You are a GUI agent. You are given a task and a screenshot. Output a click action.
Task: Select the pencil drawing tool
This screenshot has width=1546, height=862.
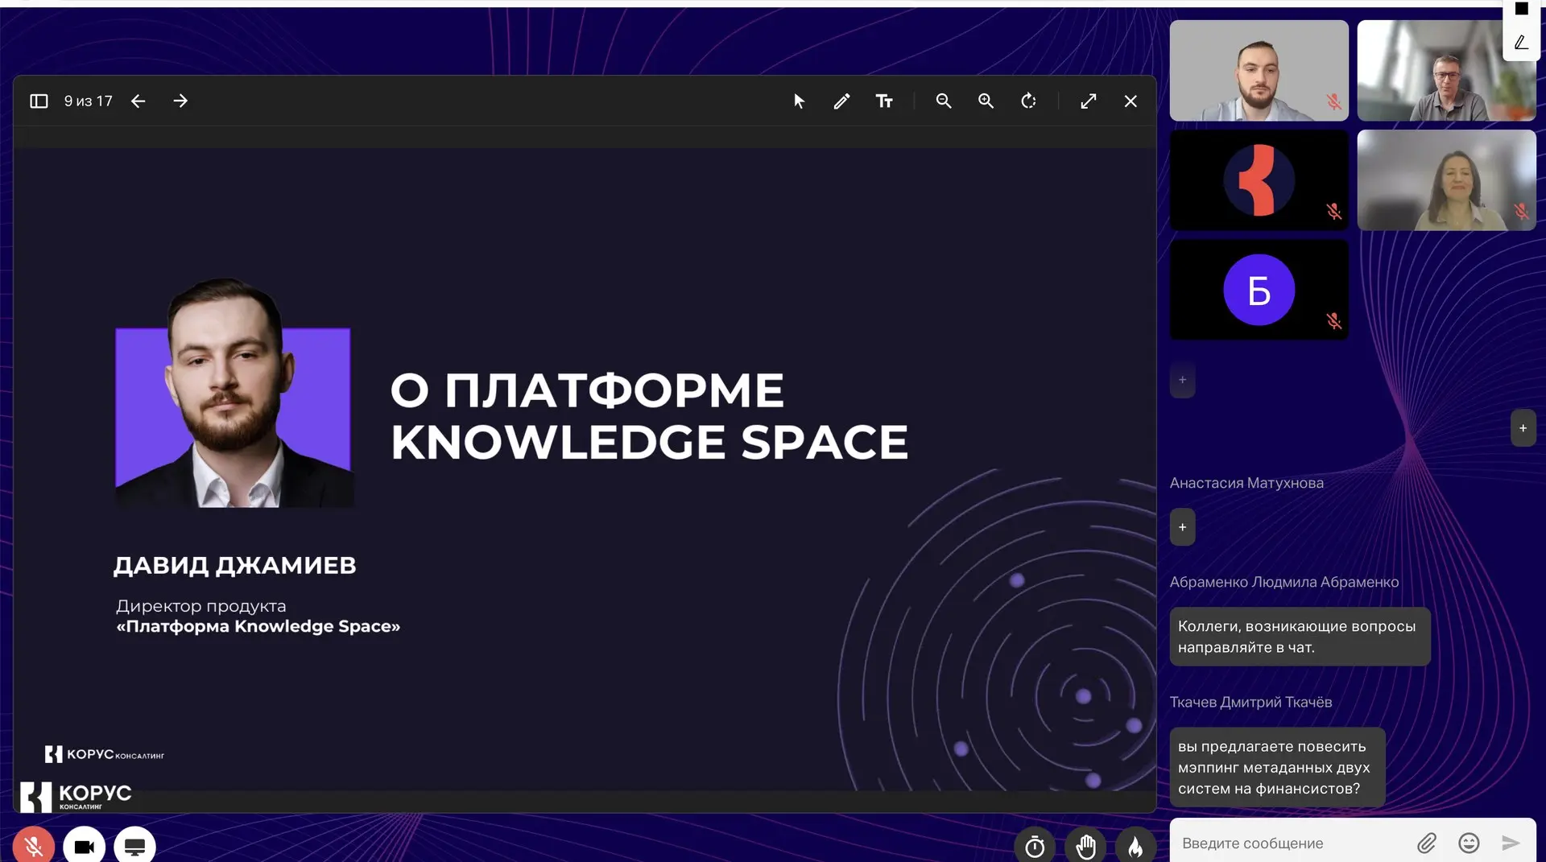pos(841,101)
